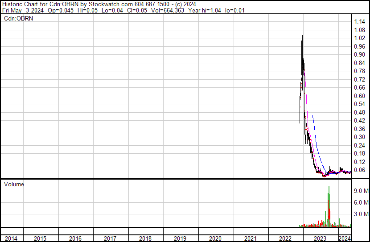The height and width of the screenshot is (242, 370).
Task: Click the 9.0 M volume axis value
Action: pyautogui.click(x=361, y=191)
